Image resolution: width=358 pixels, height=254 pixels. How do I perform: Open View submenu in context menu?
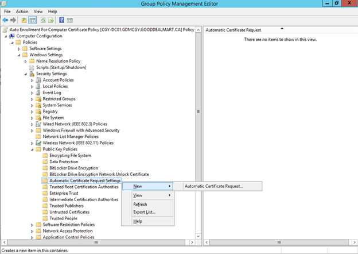tap(138, 195)
